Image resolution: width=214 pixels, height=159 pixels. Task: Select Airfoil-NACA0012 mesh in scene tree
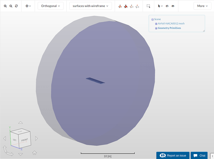(x=171, y=24)
